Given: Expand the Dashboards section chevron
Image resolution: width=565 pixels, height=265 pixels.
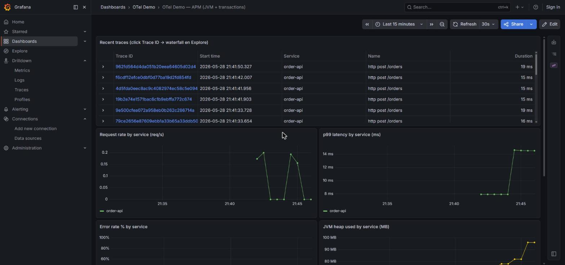Looking at the screenshot, I should [85, 41].
